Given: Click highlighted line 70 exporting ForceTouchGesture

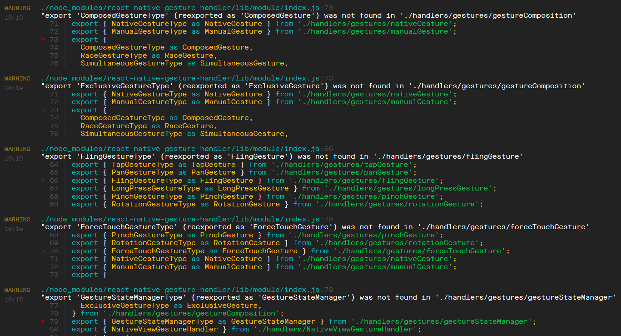Looking at the screenshot, I should tap(291, 251).
